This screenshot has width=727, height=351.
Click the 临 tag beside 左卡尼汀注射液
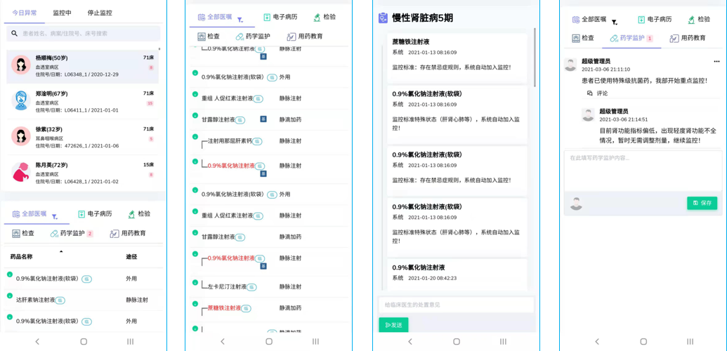[x=251, y=287]
